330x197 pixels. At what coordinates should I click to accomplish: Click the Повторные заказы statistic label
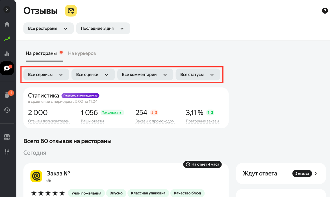point(202,121)
